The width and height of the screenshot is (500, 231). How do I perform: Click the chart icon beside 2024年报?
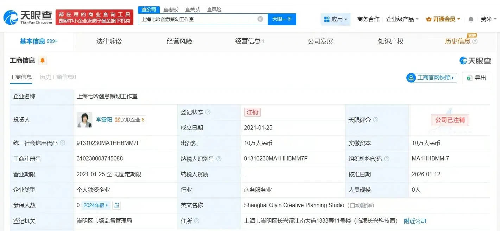[116, 205]
